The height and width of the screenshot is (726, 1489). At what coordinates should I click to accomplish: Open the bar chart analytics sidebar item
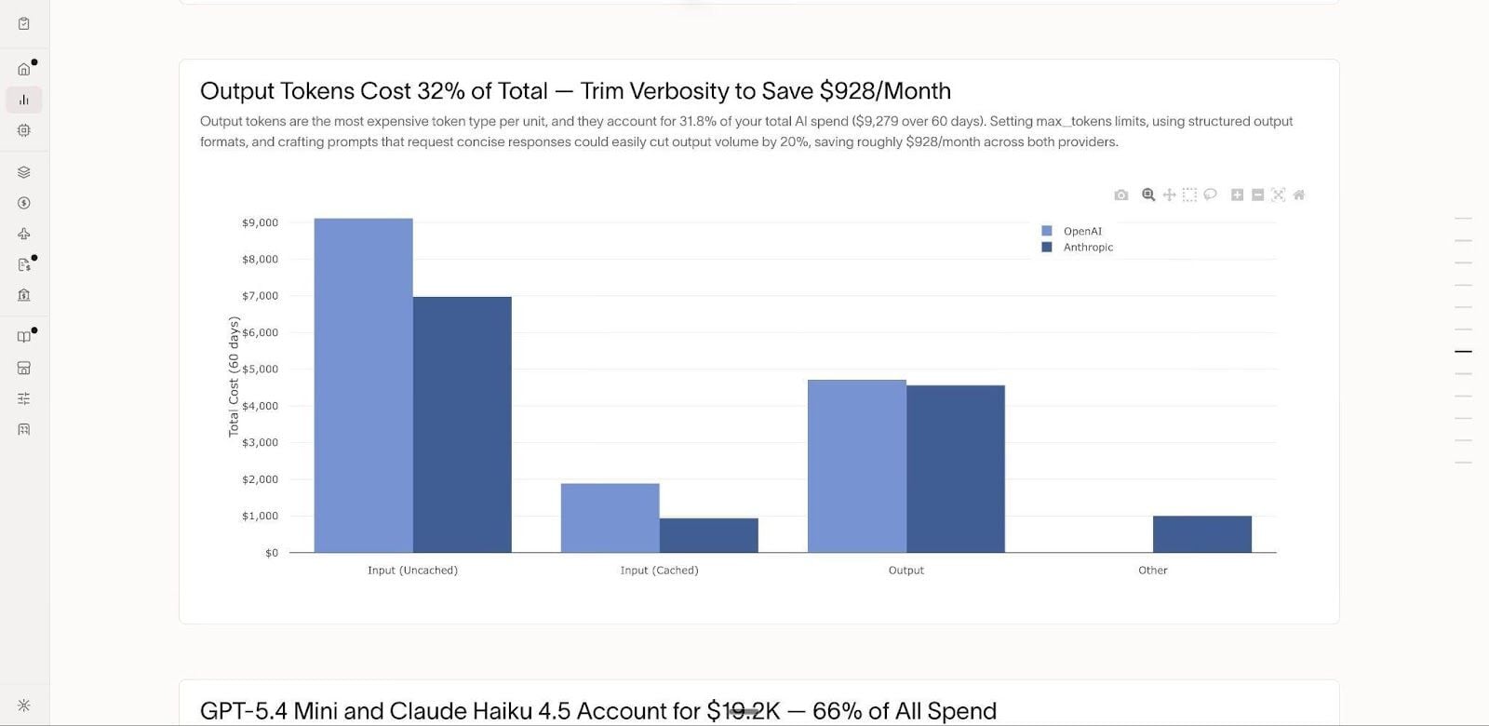click(24, 100)
